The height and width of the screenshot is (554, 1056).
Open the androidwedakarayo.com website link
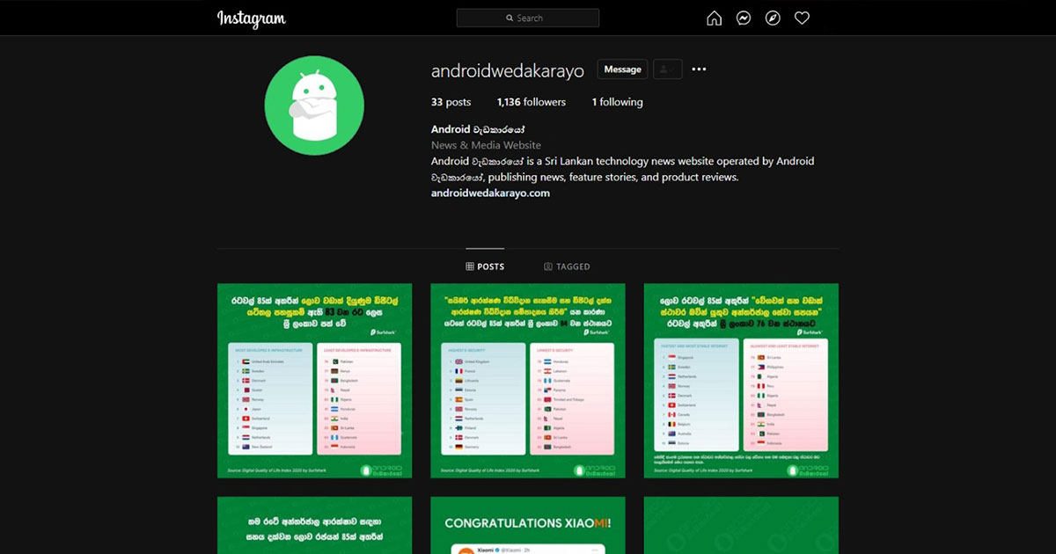point(489,193)
